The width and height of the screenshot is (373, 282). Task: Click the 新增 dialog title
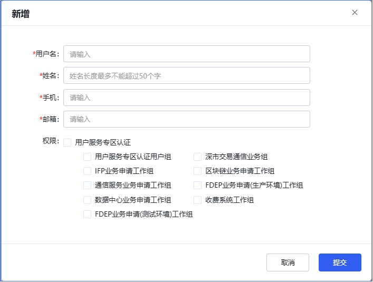(x=21, y=14)
